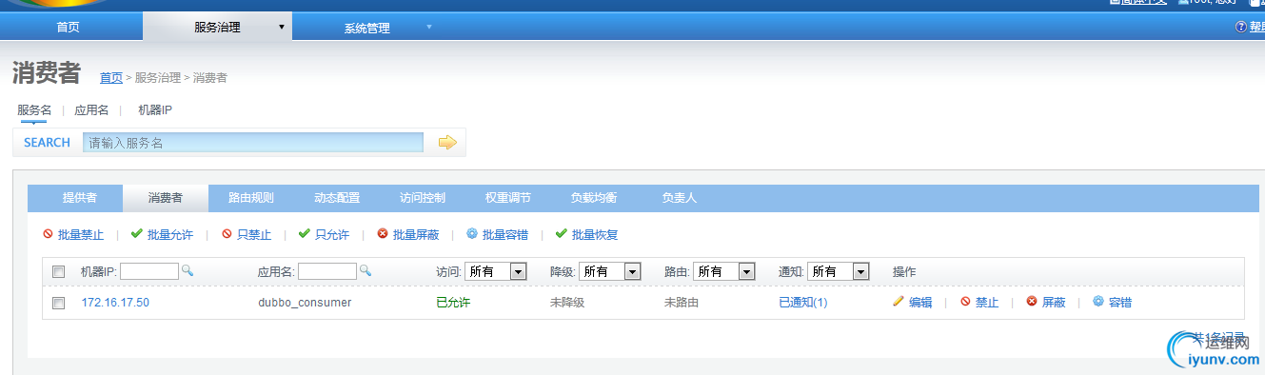The height and width of the screenshot is (375, 1265).
Task: Click the 未路由 status text
Action: [x=682, y=303]
